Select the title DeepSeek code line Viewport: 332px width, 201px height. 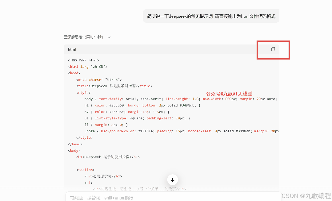click(114, 86)
